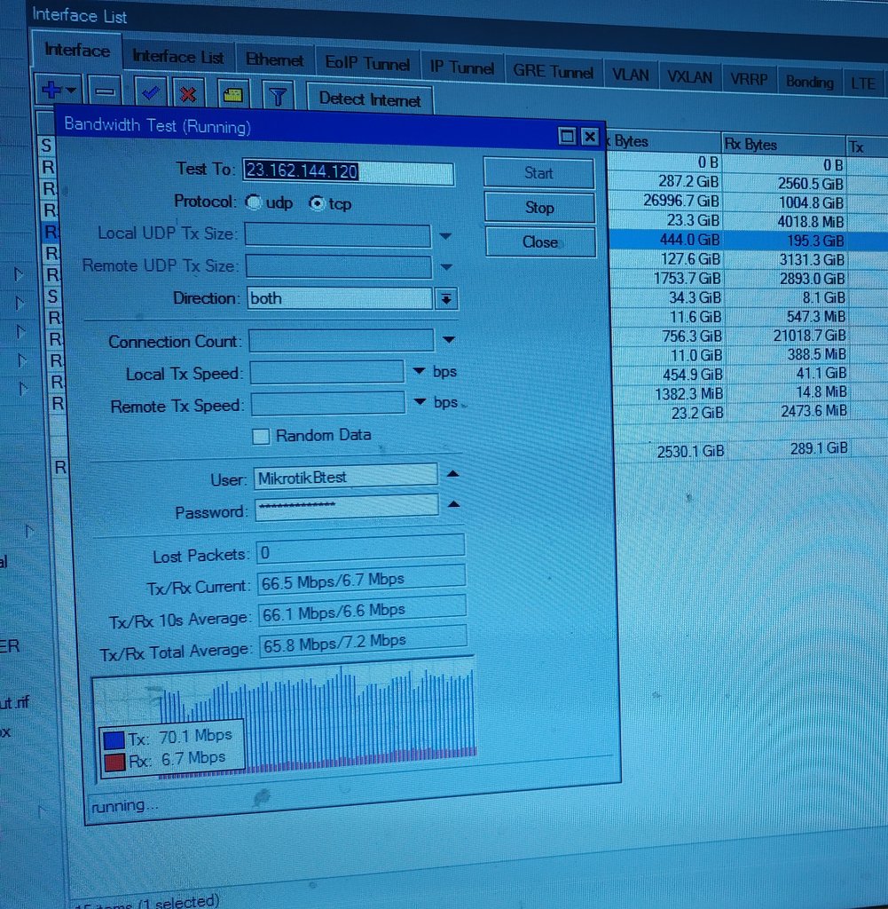Click the Lost Packets value field

click(x=360, y=549)
